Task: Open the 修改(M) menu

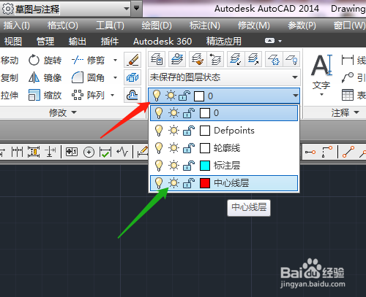Action: click(254, 26)
